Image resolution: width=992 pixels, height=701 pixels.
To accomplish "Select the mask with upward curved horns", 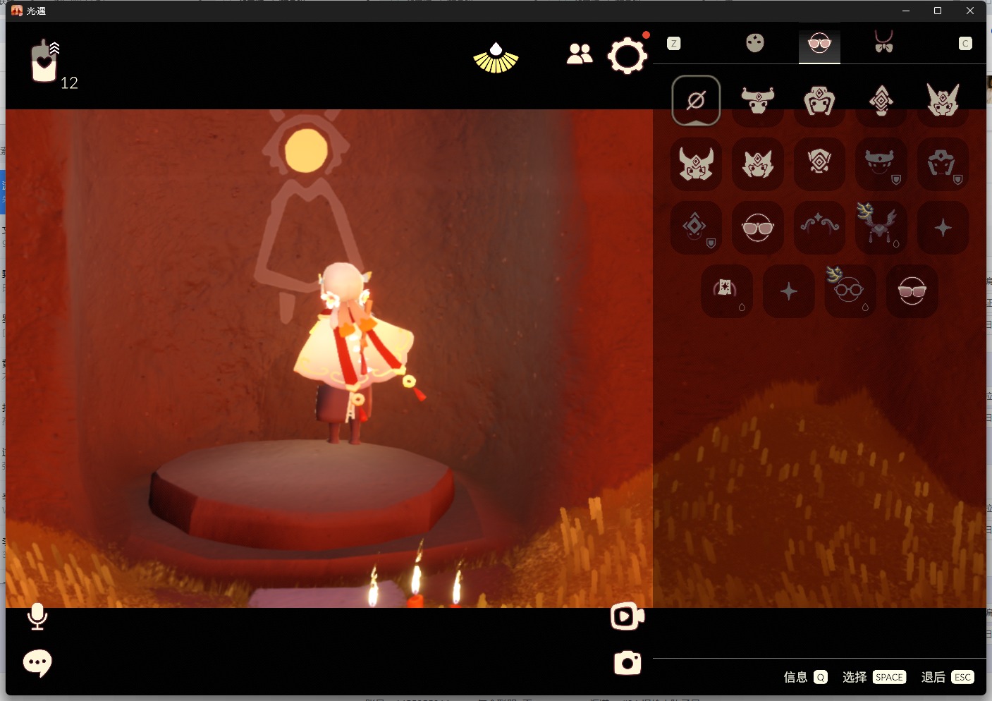I will (696, 164).
